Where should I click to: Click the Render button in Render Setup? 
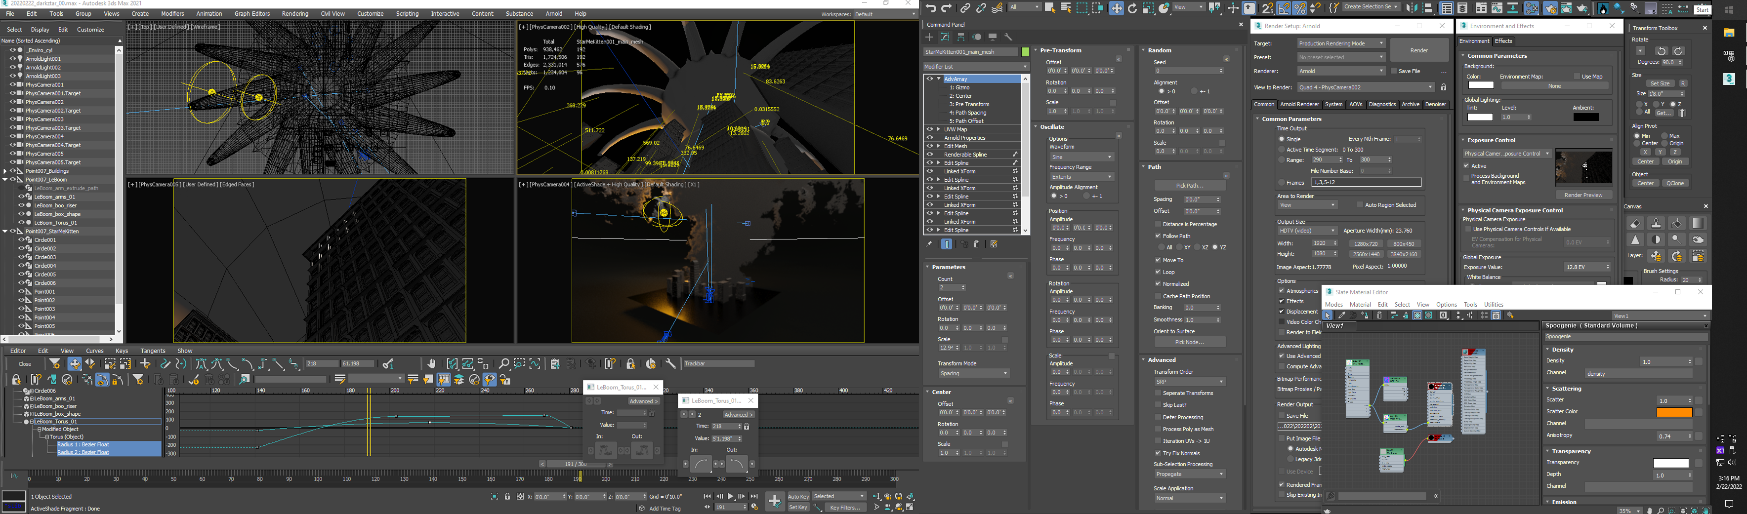point(1419,50)
